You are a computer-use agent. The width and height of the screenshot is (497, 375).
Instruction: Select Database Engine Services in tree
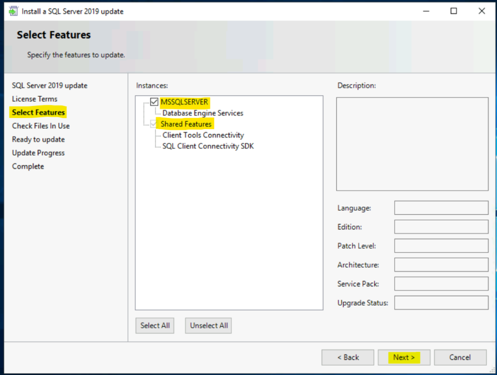203,113
